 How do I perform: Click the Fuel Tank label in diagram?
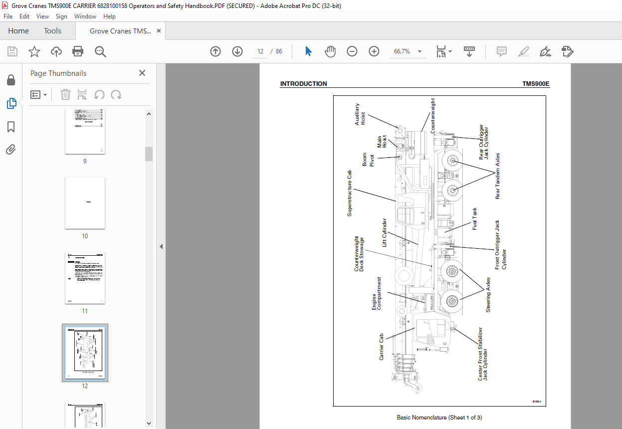pyautogui.click(x=475, y=219)
